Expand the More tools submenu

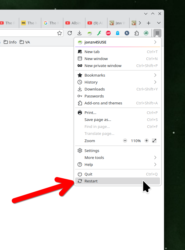(118, 158)
